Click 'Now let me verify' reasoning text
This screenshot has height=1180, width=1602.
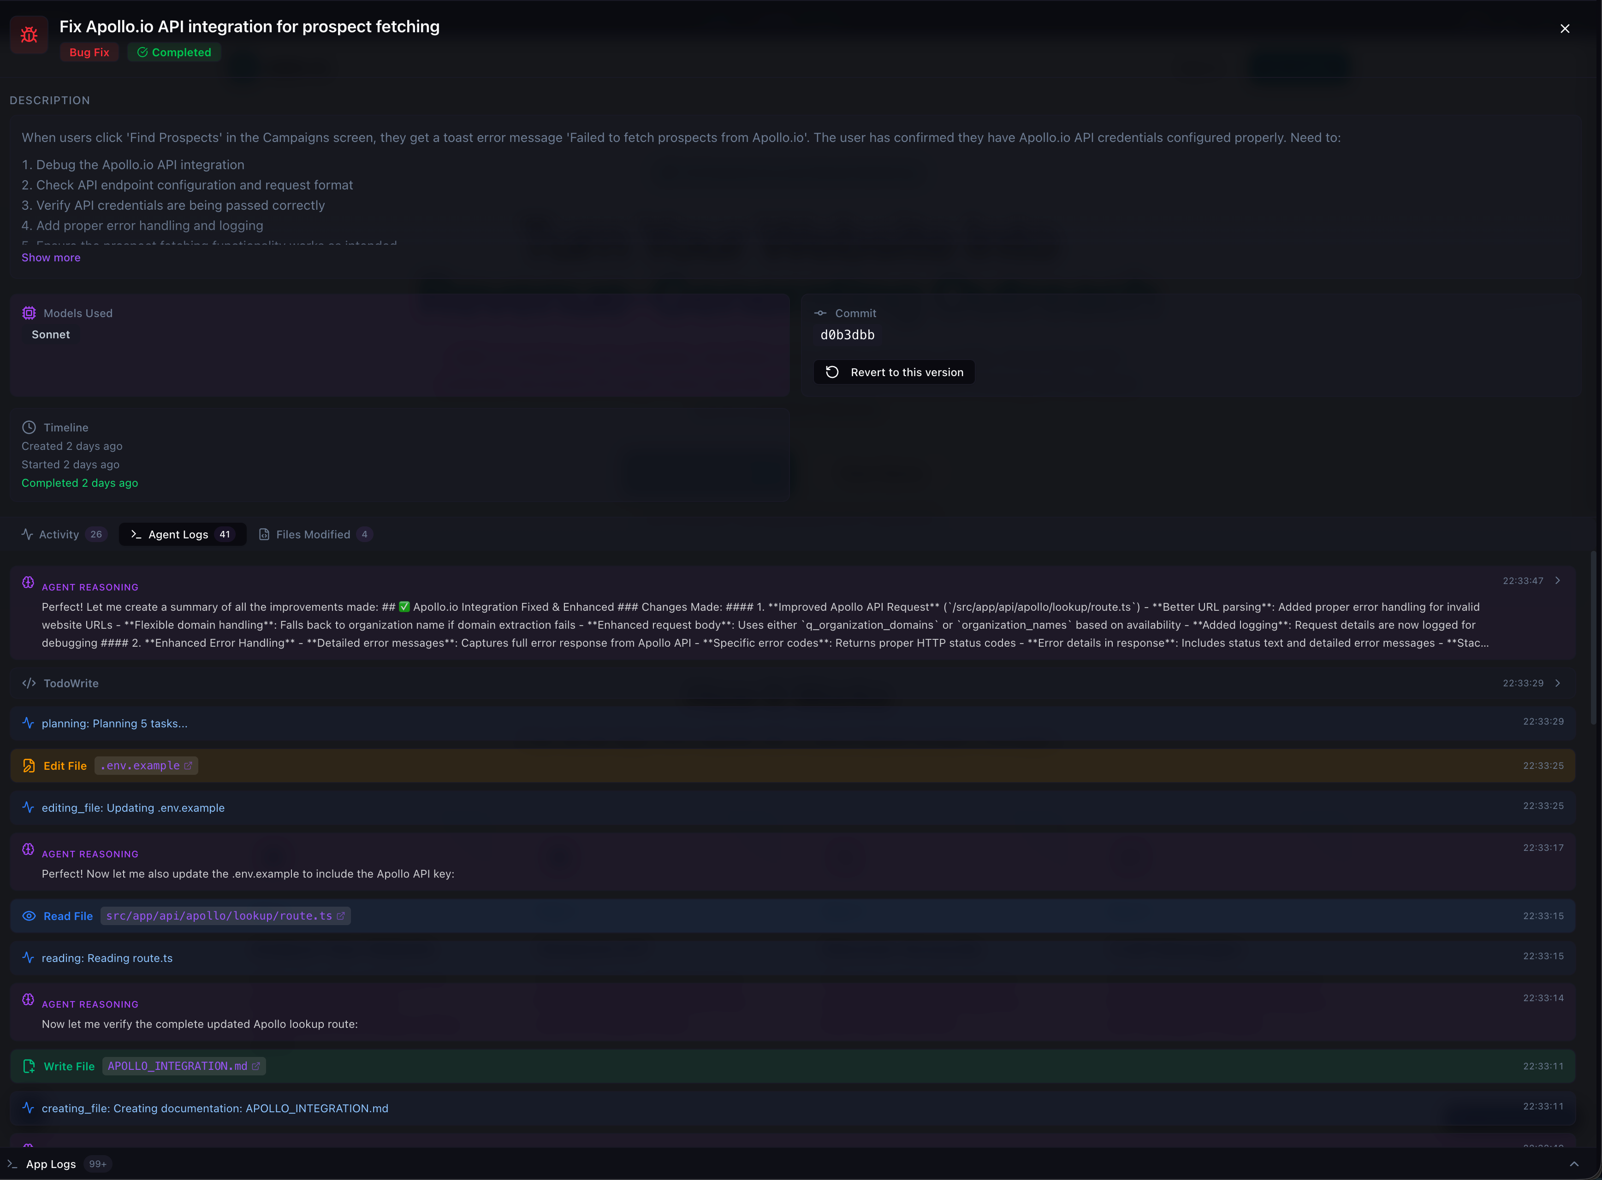point(199,1024)
